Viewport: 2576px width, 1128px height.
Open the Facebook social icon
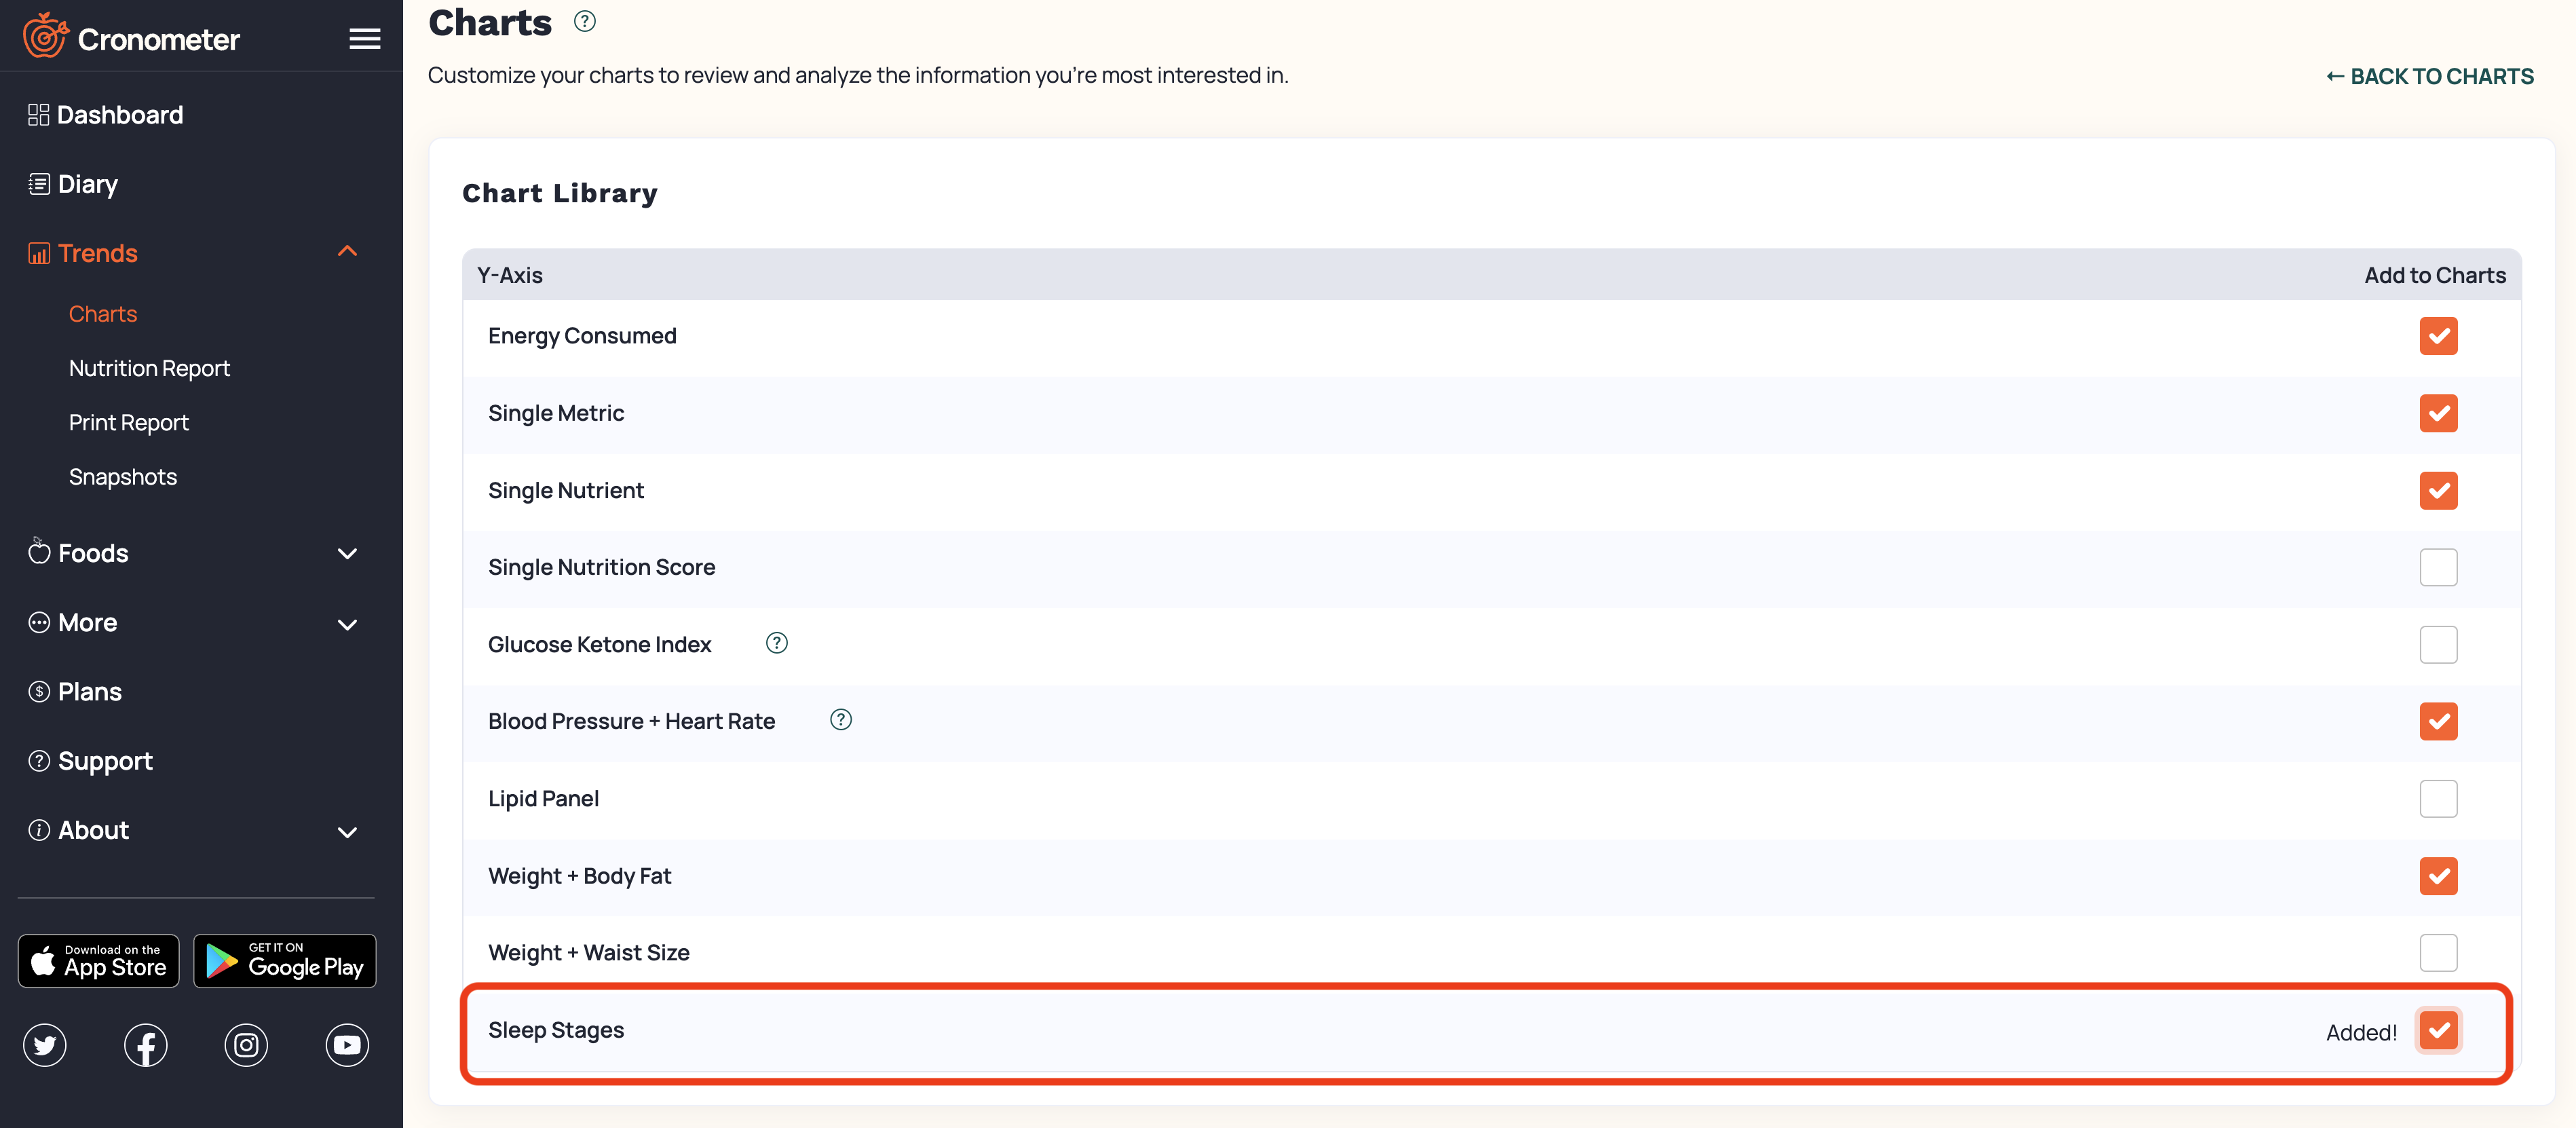coord(146,1045)
